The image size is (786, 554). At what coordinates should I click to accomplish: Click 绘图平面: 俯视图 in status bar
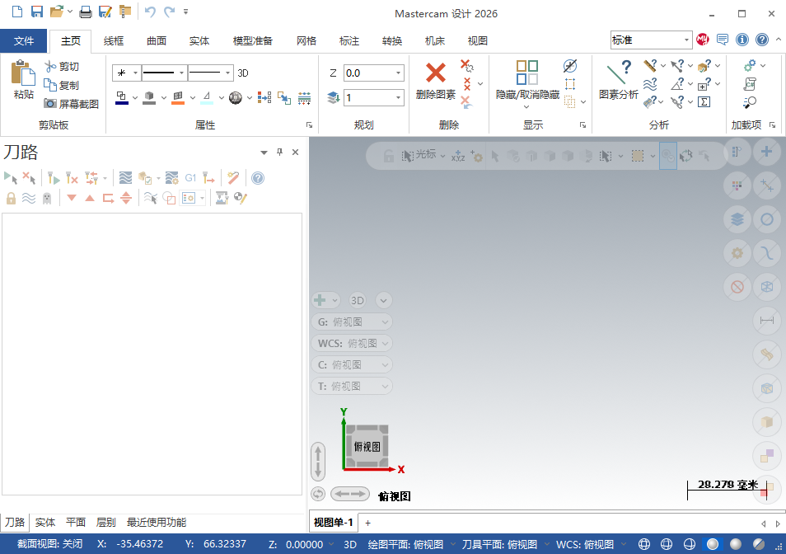[x=405, y=544]
